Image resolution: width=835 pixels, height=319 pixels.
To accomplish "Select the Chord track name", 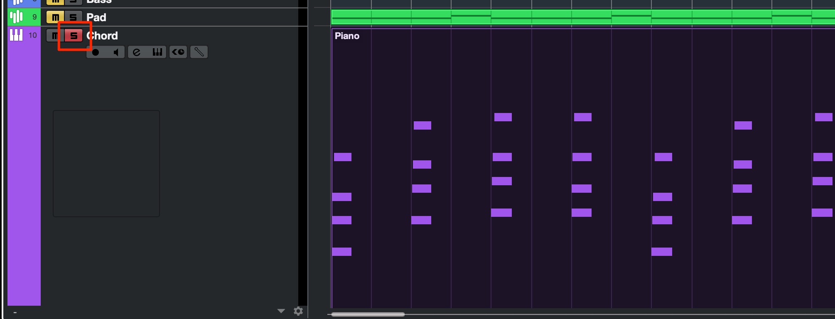I will point(102,36).
